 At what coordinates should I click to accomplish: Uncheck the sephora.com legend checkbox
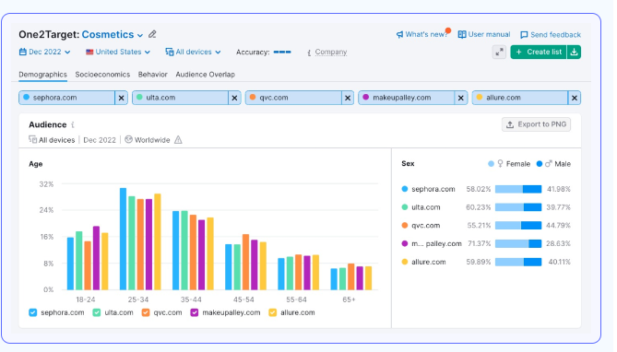click(32, 312)
